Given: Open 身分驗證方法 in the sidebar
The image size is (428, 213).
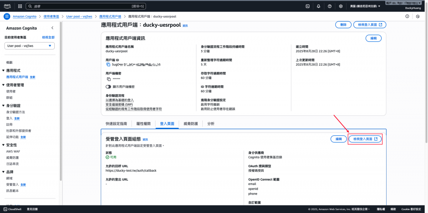Looking at the screenshot, I should (x=15, y=112).
